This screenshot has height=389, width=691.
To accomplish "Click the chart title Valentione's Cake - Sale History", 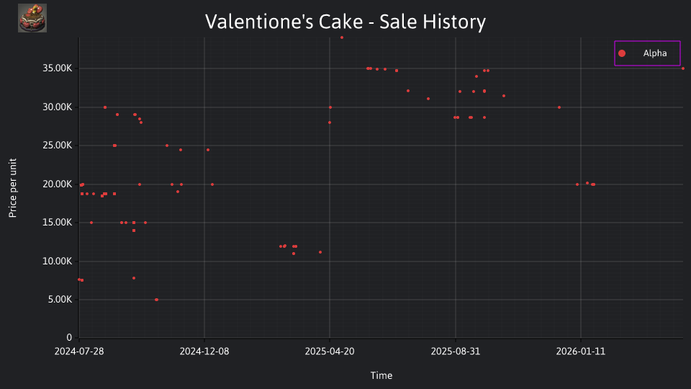I will pyautogui.click(x=345, y=22).
